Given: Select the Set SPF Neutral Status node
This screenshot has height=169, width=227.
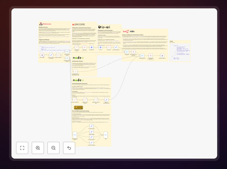Looking at the screenshot, I should [92, 137].
